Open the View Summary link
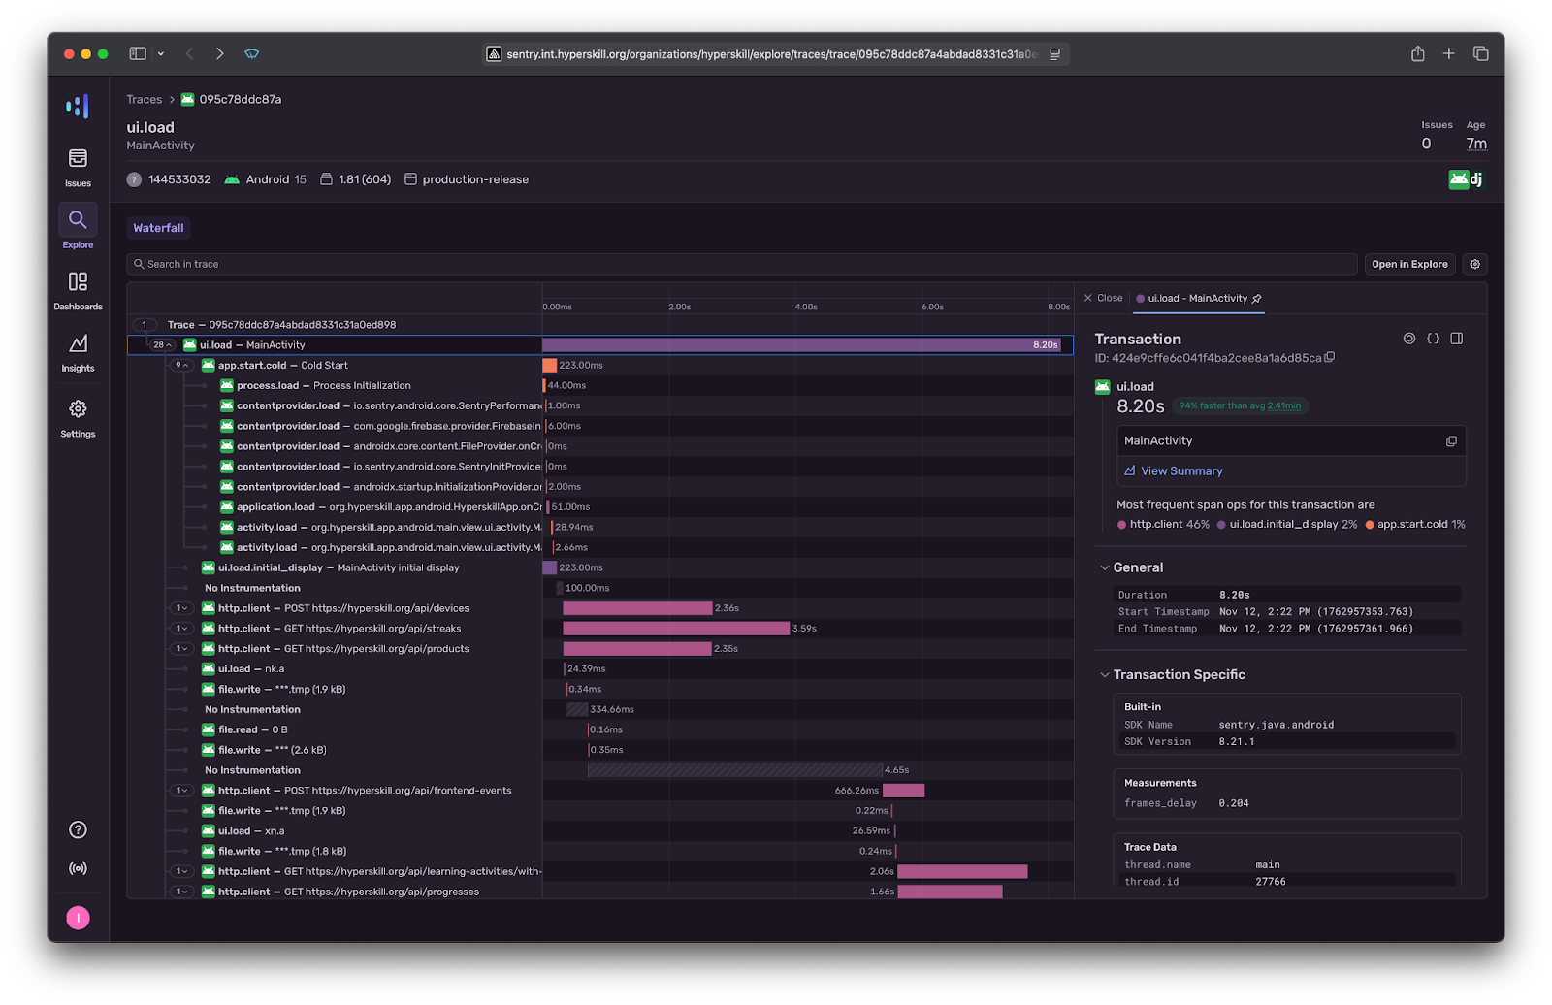 click(1180, 470)
